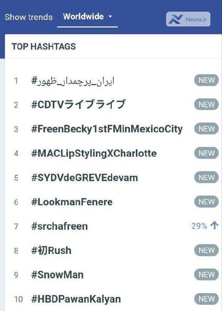Open hashtag #CDTVライブライブ
Viewport: 222px width, 311px height.
78,105
